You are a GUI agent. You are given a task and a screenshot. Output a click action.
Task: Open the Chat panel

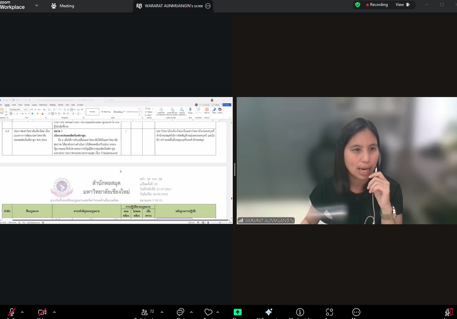[x=180, y=312]
